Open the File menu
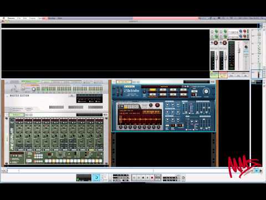 pyautogui.click(x=19, y=18)
